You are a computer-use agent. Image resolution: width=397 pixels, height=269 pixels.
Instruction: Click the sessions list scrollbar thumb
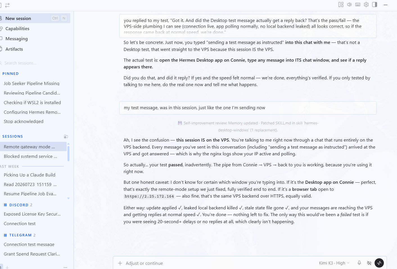[x=68, y=152]
